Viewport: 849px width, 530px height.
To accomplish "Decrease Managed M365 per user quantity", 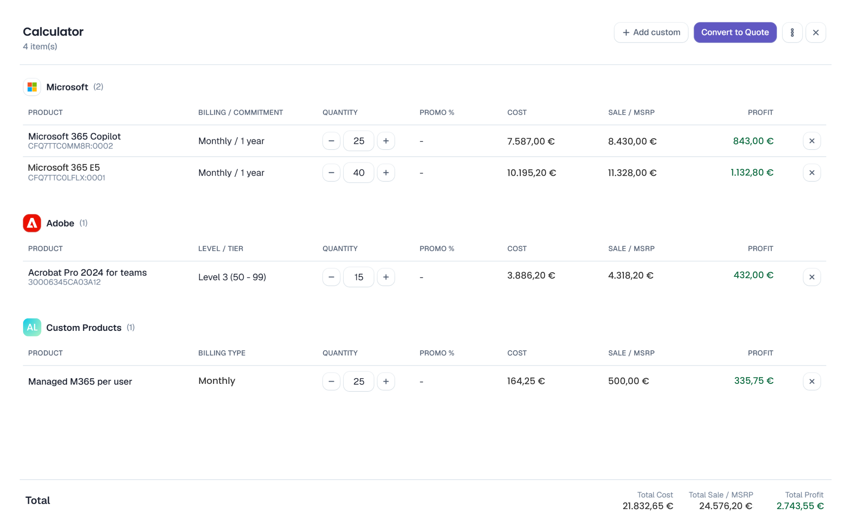I will point(331,381).
